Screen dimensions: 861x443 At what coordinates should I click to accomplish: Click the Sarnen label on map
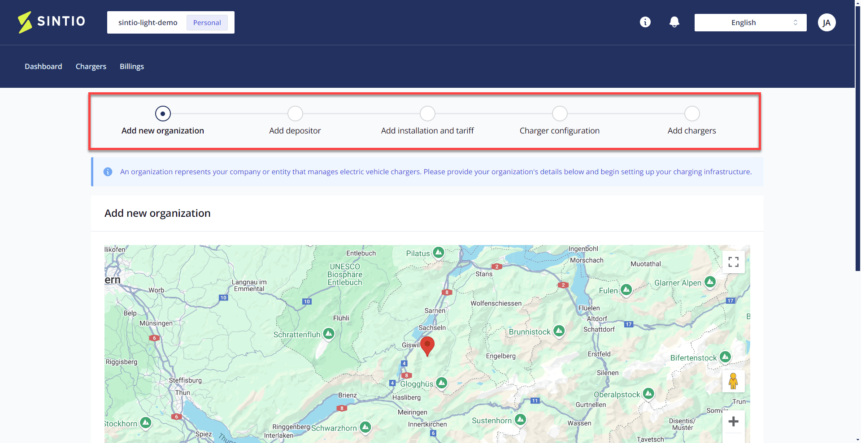coord(435,310)
